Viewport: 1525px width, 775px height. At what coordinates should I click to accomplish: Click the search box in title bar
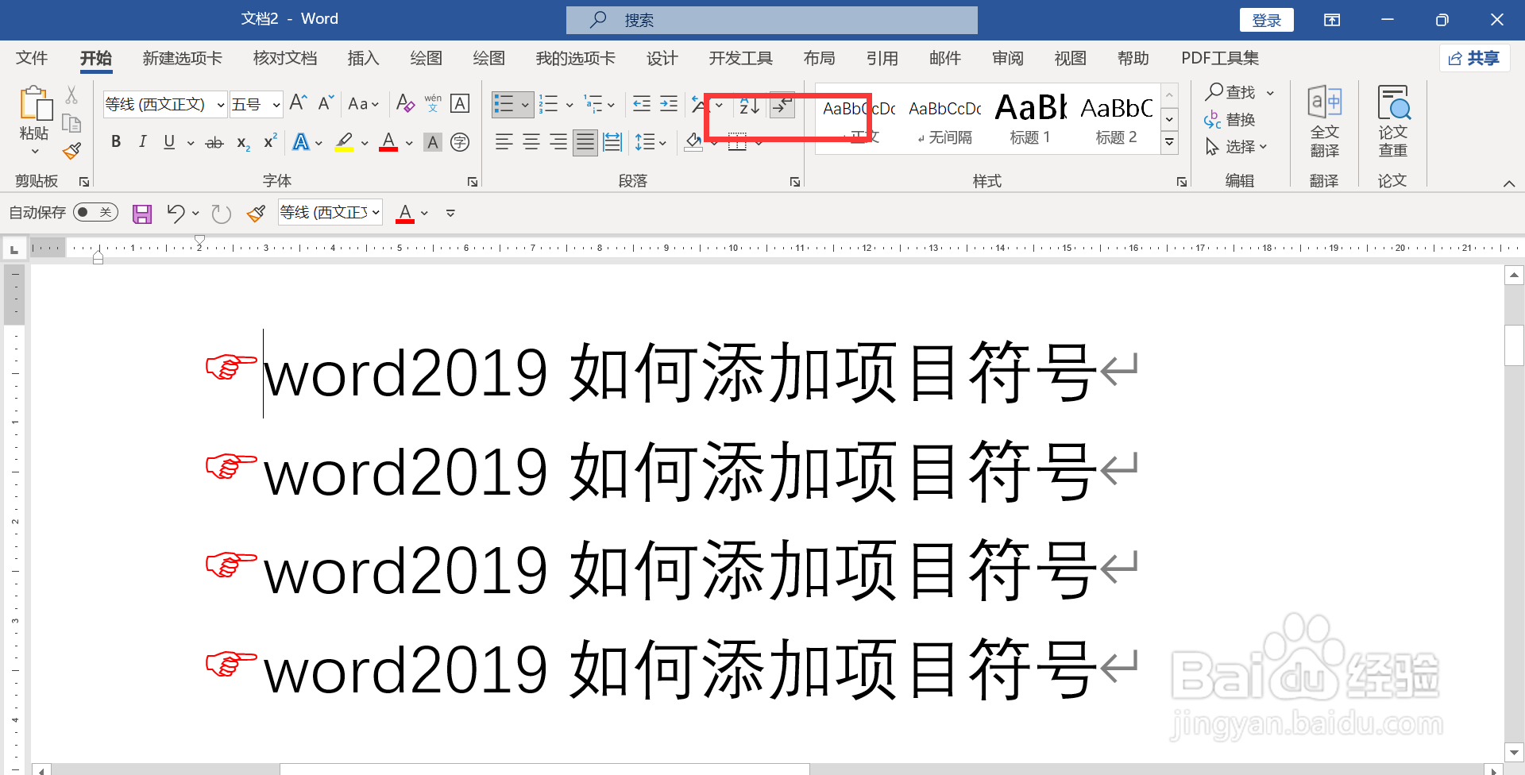(x=771, y=20)
